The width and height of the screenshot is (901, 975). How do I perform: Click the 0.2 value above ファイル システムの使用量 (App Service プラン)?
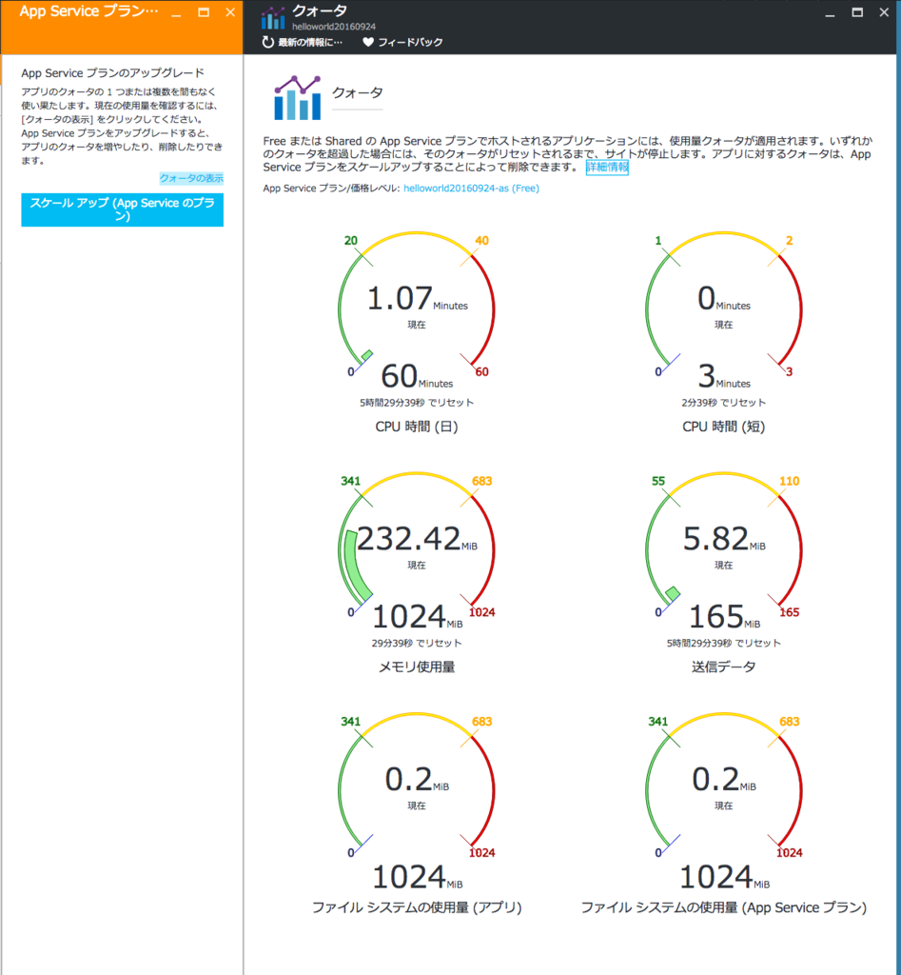click(x=715, y=780)
